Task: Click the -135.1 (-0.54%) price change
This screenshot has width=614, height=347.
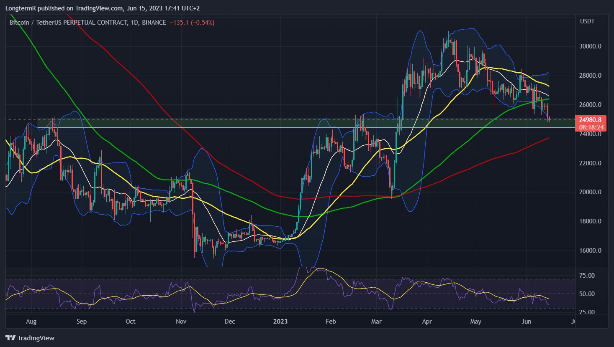Action: pyautogui.click(x=192, y=23)
